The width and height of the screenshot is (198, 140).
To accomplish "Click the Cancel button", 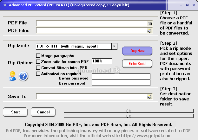I will tap(43, 112).
